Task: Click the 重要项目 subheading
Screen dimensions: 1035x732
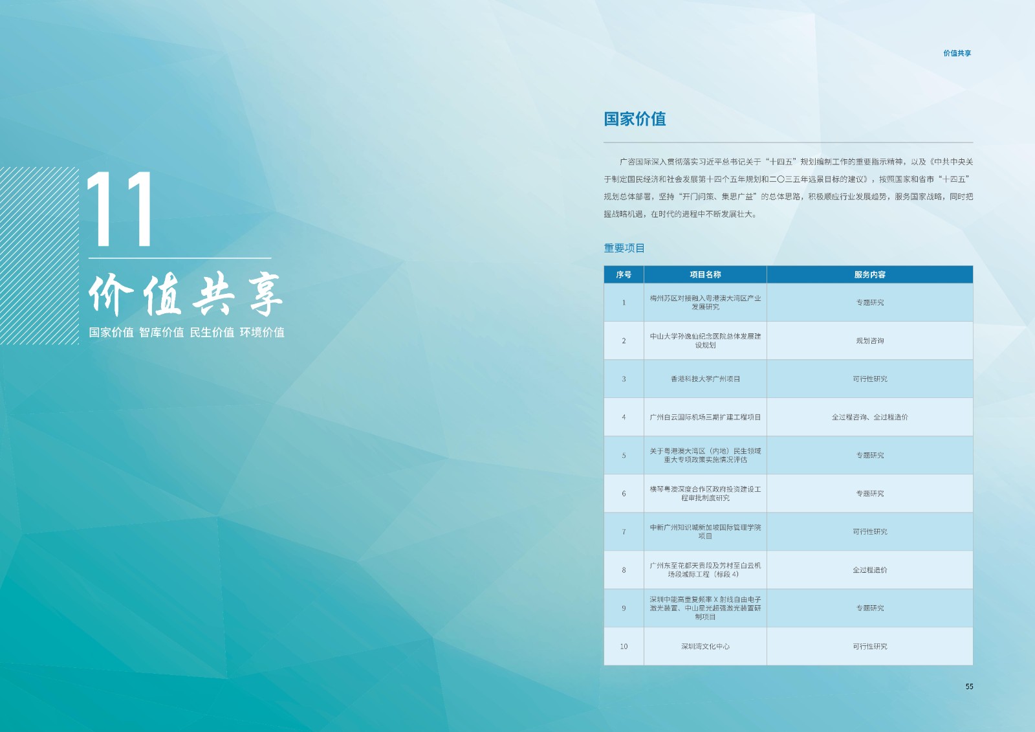Action: 624,248
